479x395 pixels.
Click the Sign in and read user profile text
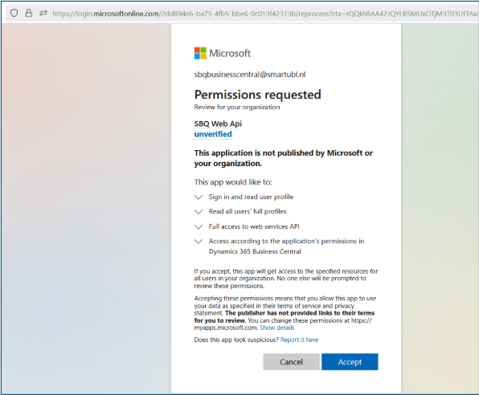251,197
